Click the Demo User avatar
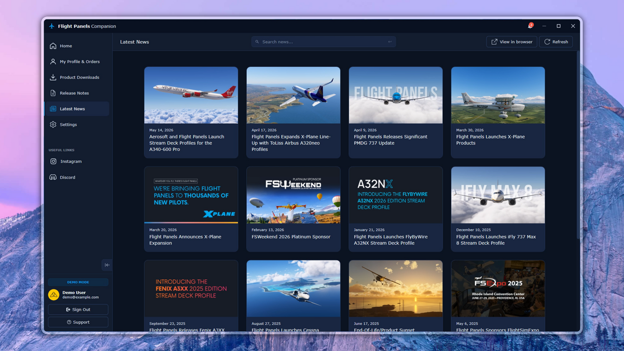The width and height of the screenshot is (624, 351). (54, 294)
